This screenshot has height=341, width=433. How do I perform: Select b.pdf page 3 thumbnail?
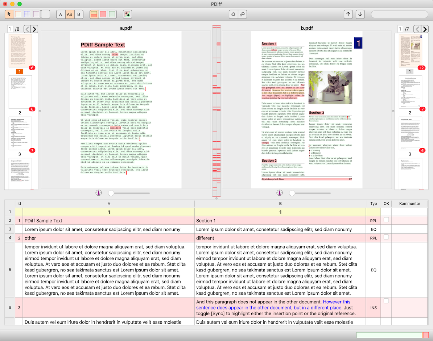pyautogui.click(x=410, y=133)
